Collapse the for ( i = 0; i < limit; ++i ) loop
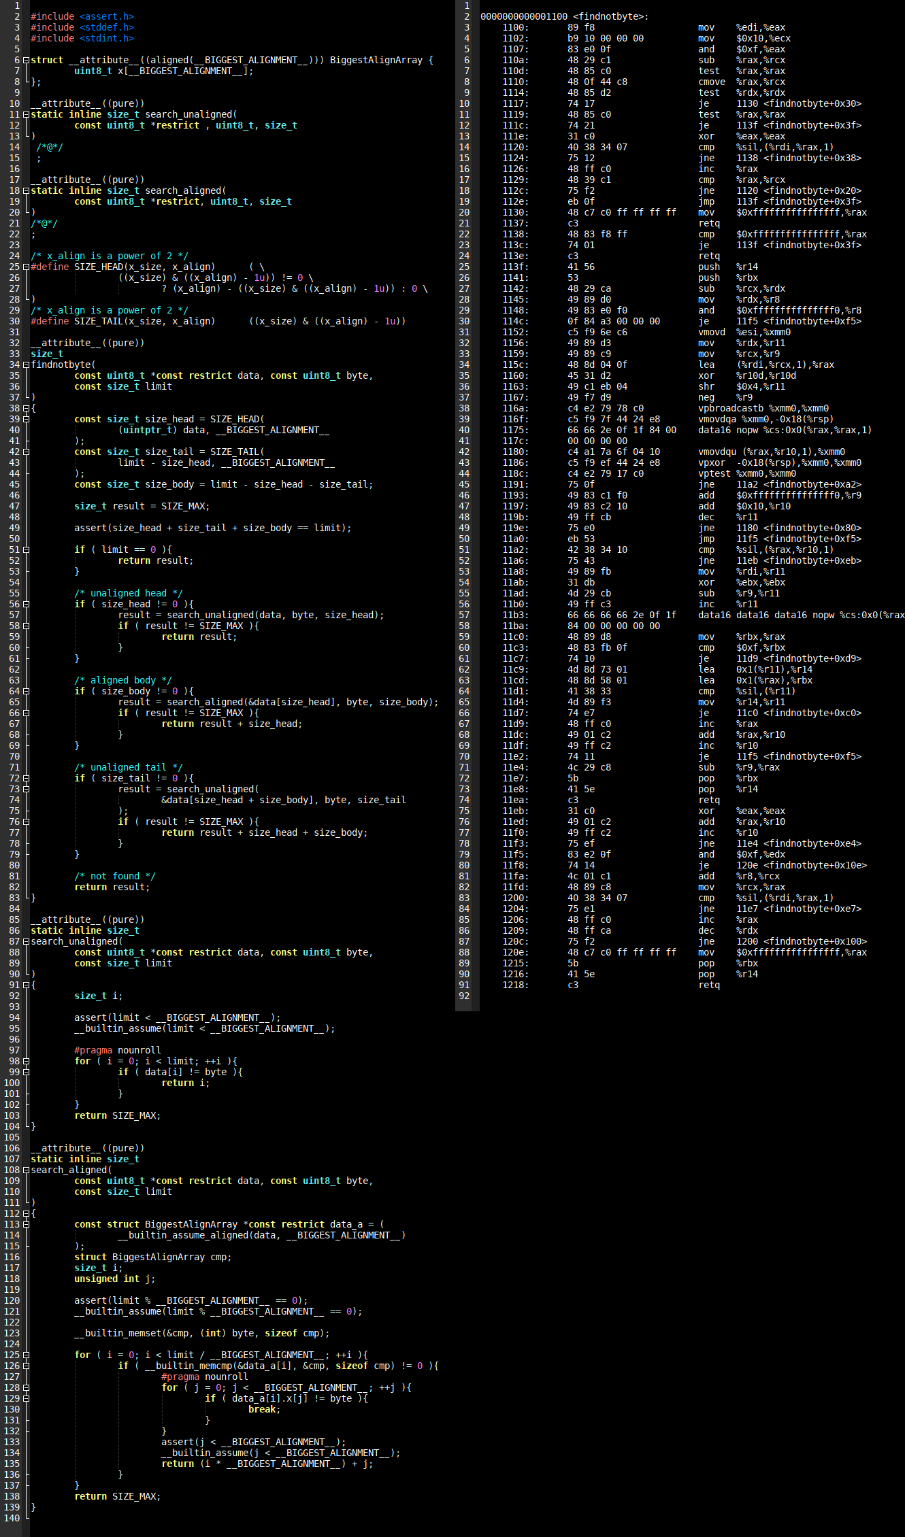The height and width of the screenshot is (1537, 905). tap(26, 1062)
